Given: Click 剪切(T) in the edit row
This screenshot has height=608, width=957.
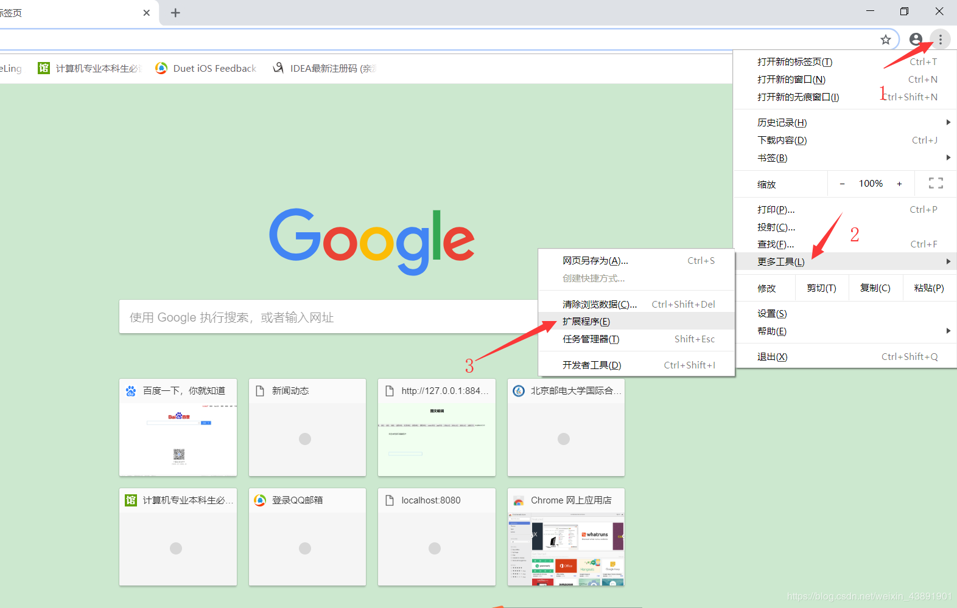Looking at the screenshot, I should point(821,288).
